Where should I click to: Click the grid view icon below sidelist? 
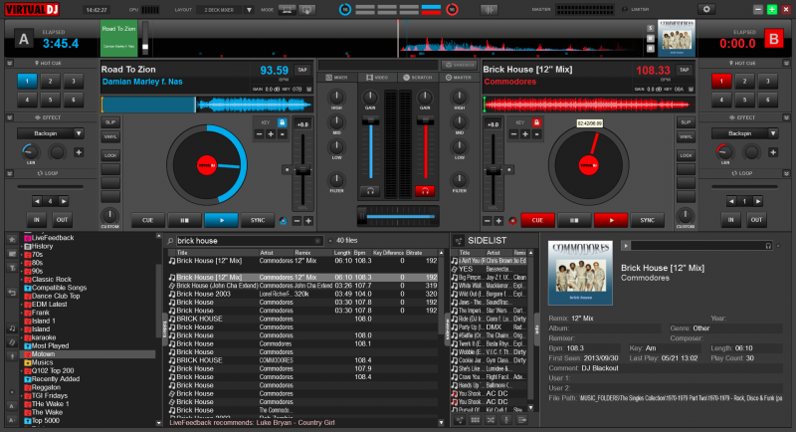[476, 420]
